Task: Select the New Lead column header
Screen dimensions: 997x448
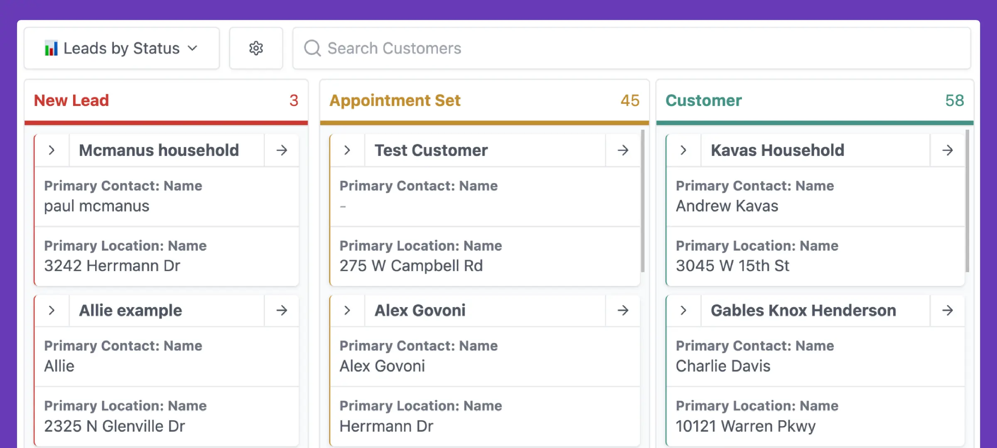Action: (x=71, y=100)
